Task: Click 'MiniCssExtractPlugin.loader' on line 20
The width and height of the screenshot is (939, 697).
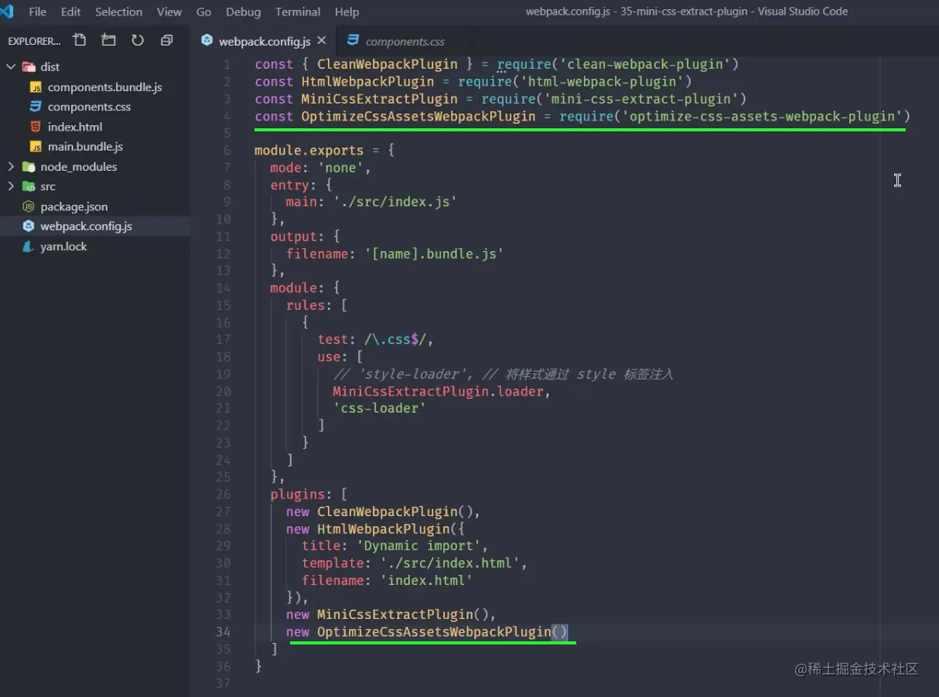Action: 439,391
